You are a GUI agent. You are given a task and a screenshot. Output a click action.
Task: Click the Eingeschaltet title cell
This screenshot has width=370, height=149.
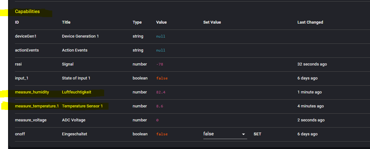[x=75, y=134]
